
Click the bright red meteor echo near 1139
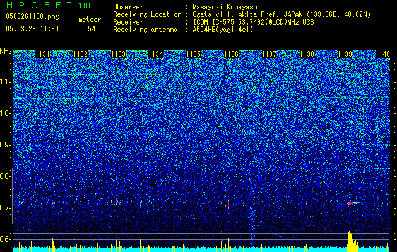tap(353, 203)
